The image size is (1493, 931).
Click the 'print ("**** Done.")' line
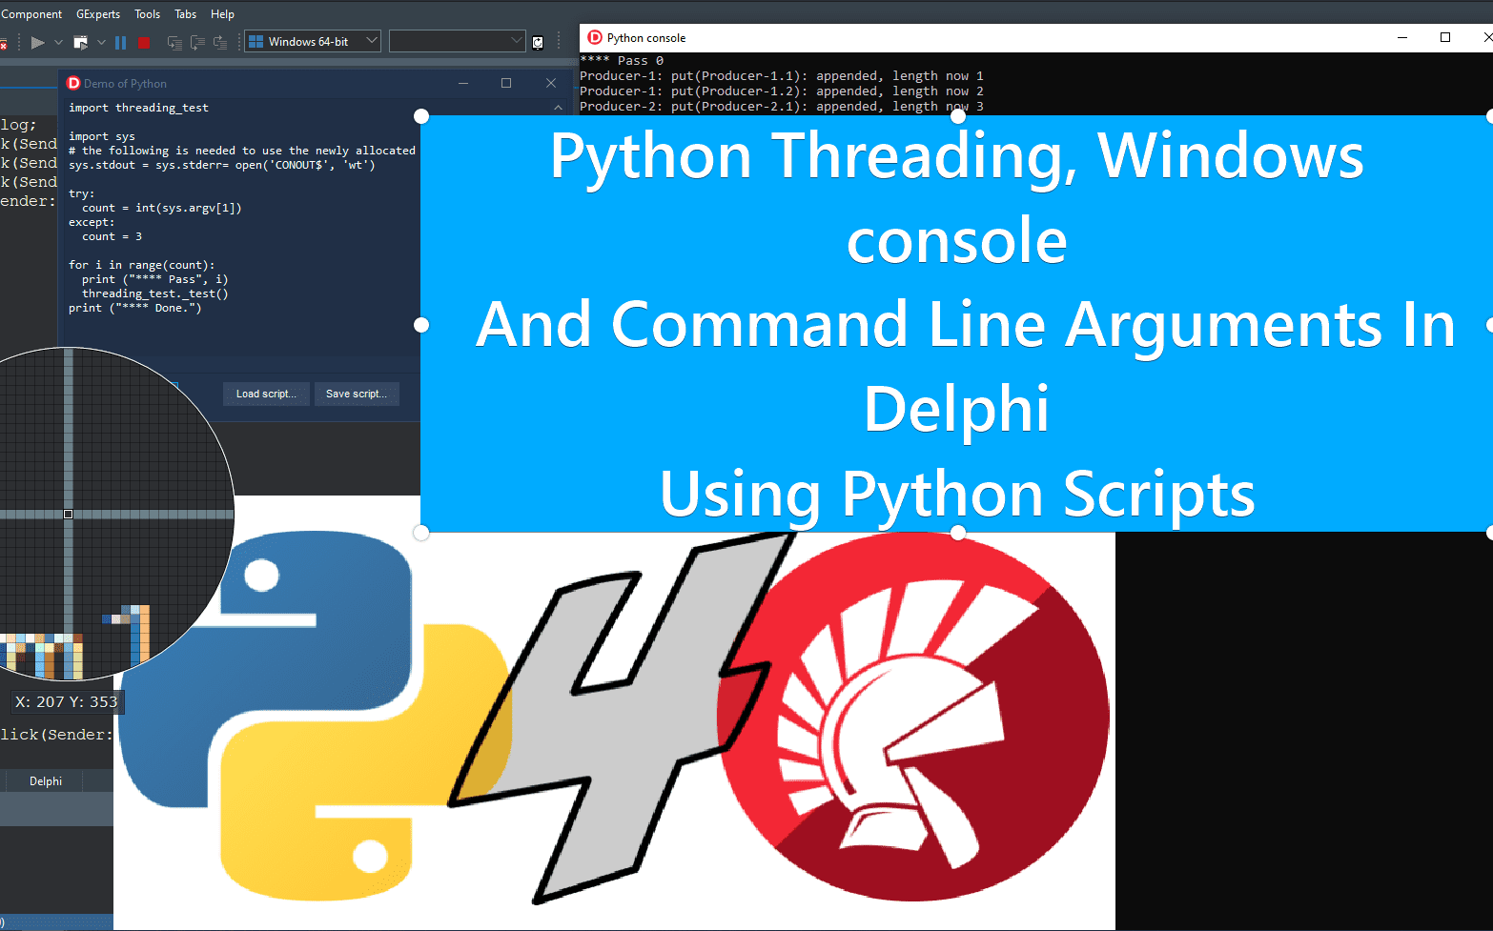click(135, 308)
